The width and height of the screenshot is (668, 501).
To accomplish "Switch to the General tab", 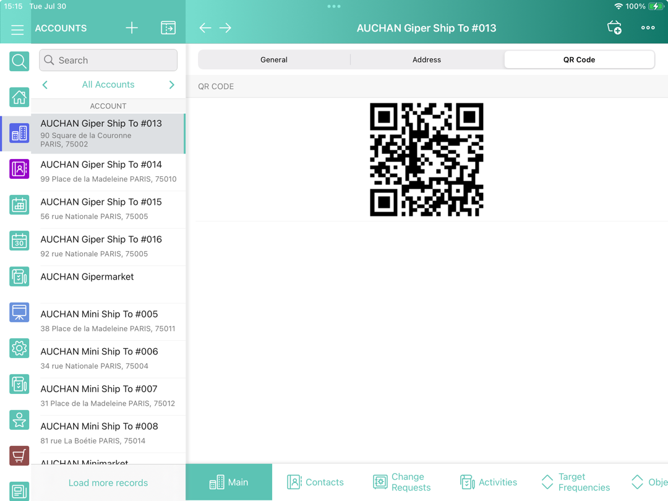I will pyautogui.click(x=274, y=59).
